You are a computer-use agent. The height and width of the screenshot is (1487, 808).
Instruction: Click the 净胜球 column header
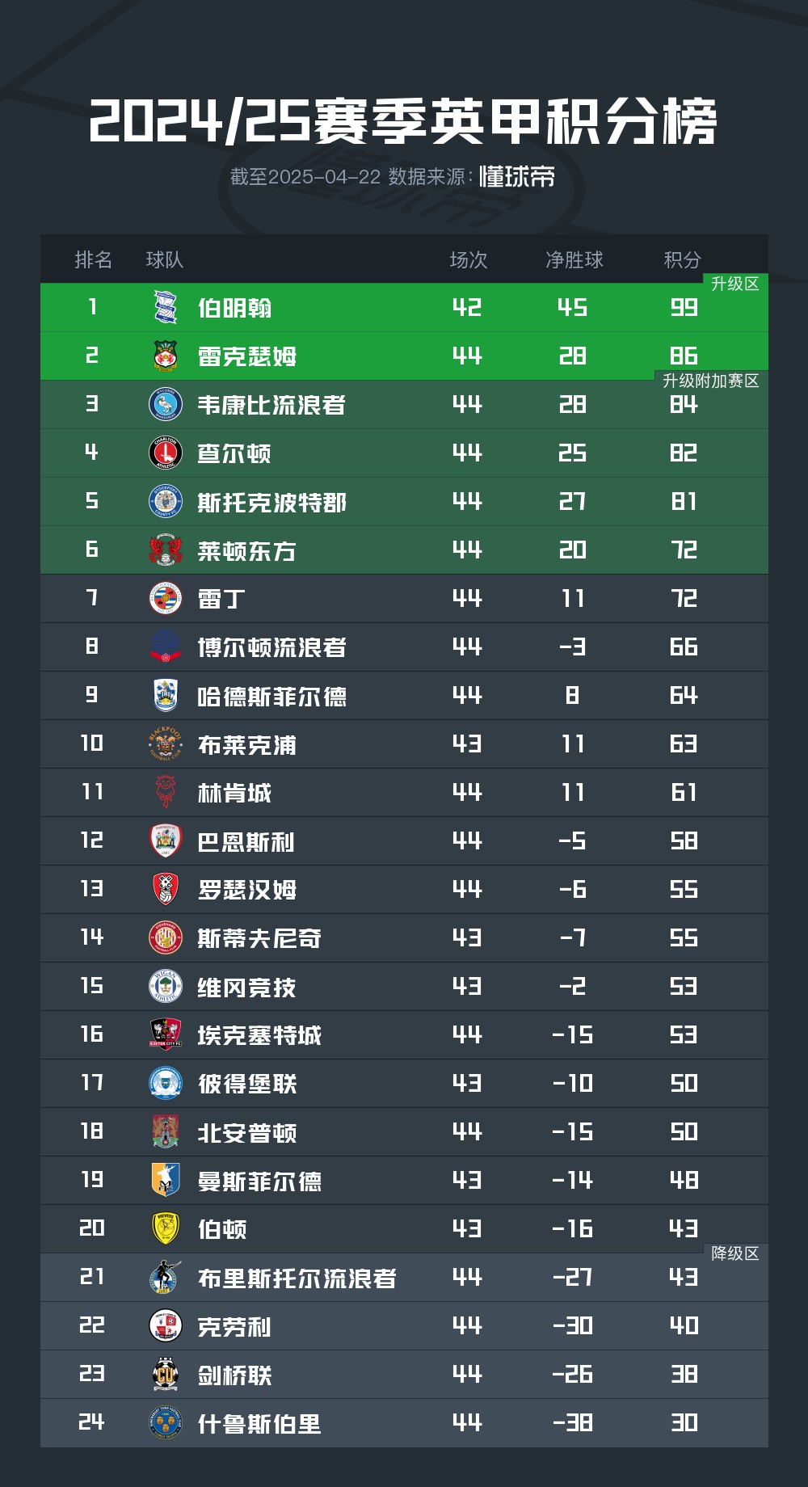574,259
